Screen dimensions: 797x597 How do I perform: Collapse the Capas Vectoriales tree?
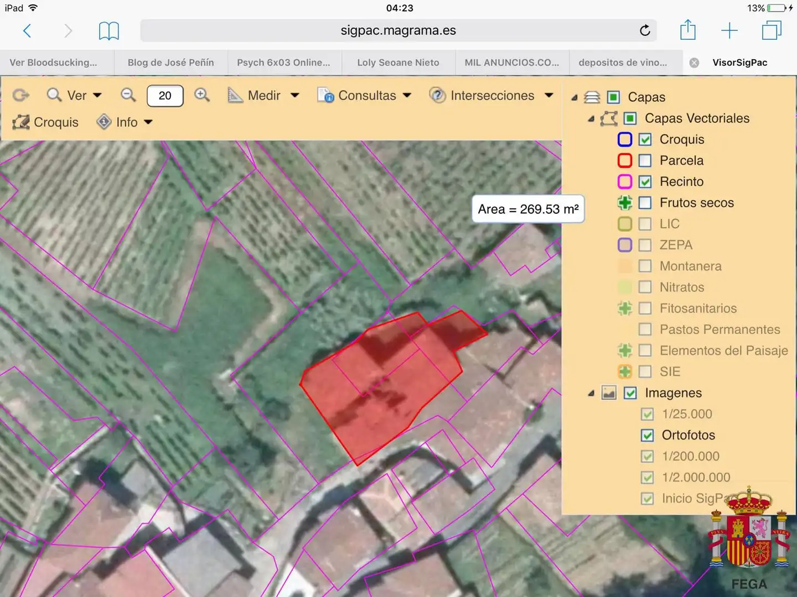[x=591, y=119]
